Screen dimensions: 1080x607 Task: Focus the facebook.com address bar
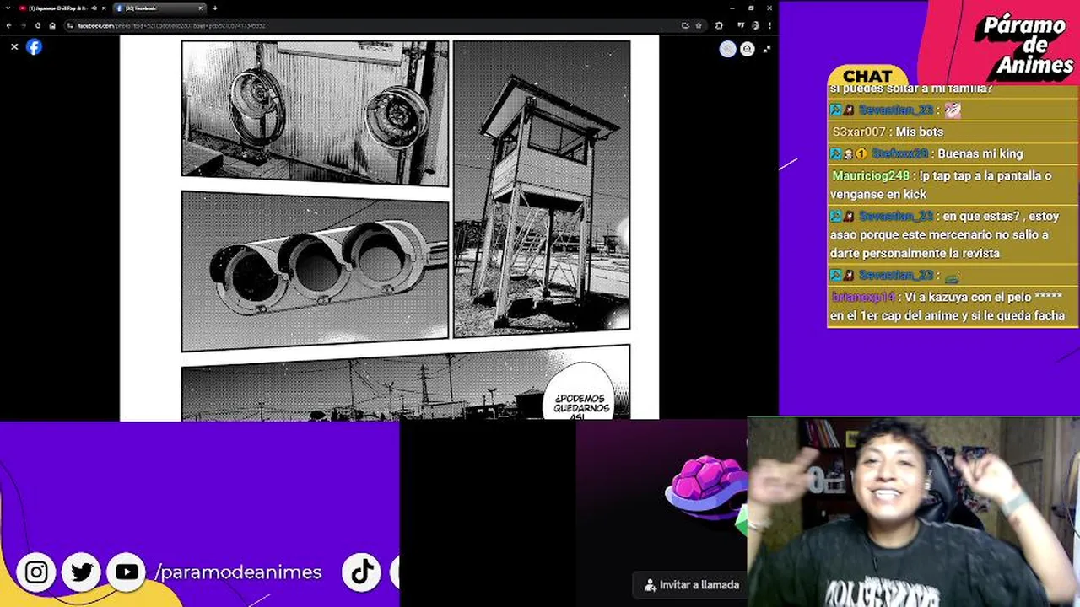click(x=384, y=25)
